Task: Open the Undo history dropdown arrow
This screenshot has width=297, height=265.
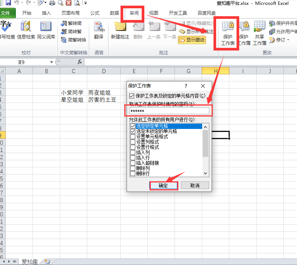Action: point(22,3)
